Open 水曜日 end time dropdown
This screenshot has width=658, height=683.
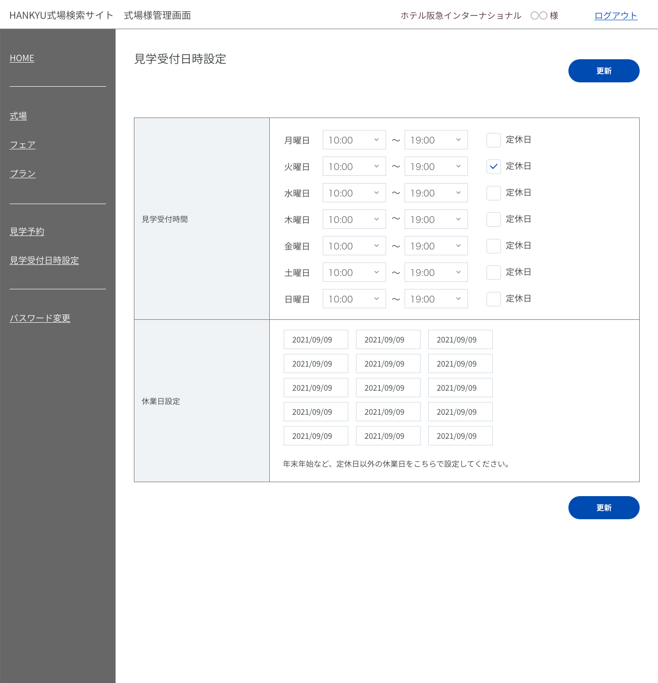(x=436, y=193)
